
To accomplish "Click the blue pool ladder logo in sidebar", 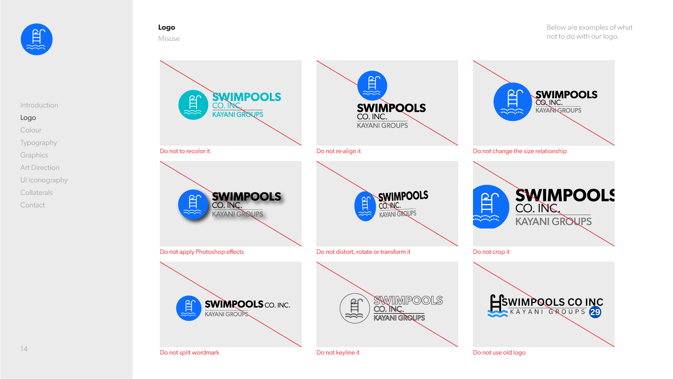I will click(x=36, y=39).
